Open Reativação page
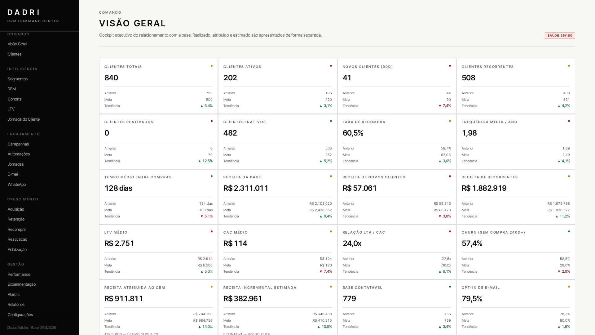This screenshot has height=335, width=595. point(17,239)
